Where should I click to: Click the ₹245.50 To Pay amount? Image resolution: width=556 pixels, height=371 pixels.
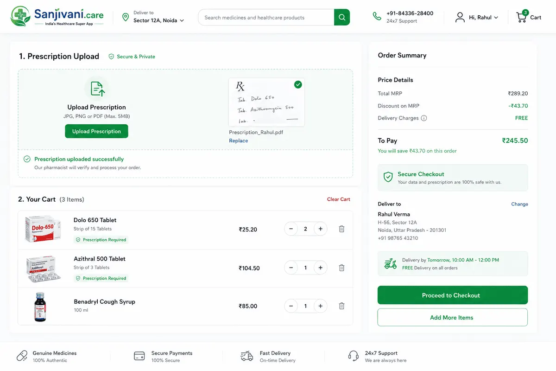(x=515, y=141)
